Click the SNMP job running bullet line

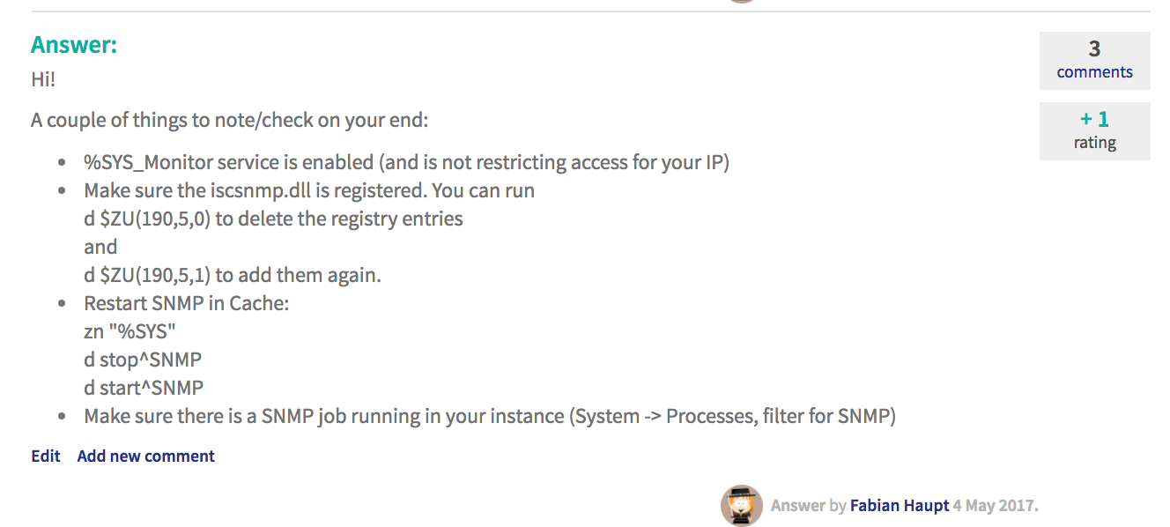tap(490, 416)
